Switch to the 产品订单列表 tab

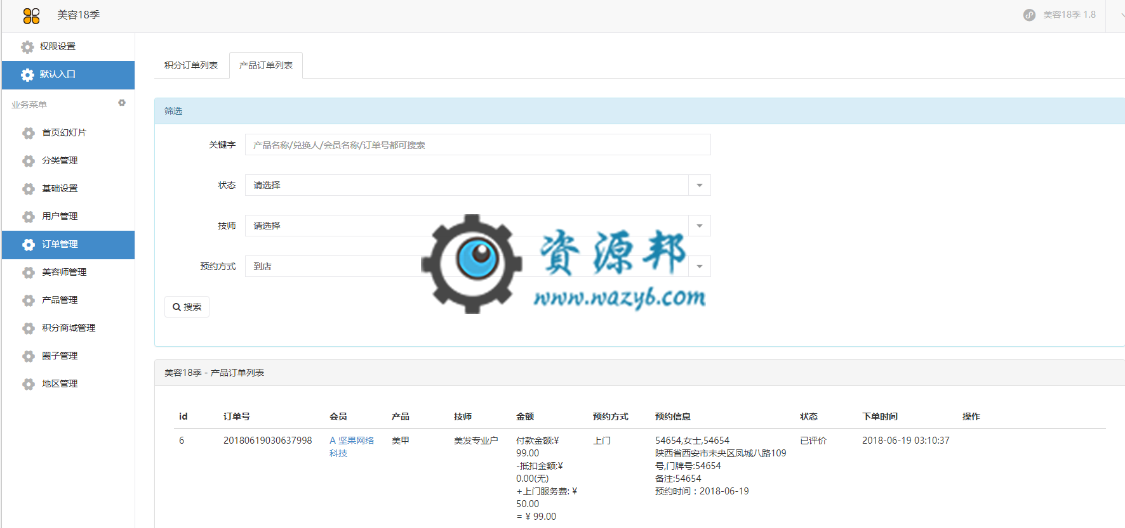pos(266,65)
